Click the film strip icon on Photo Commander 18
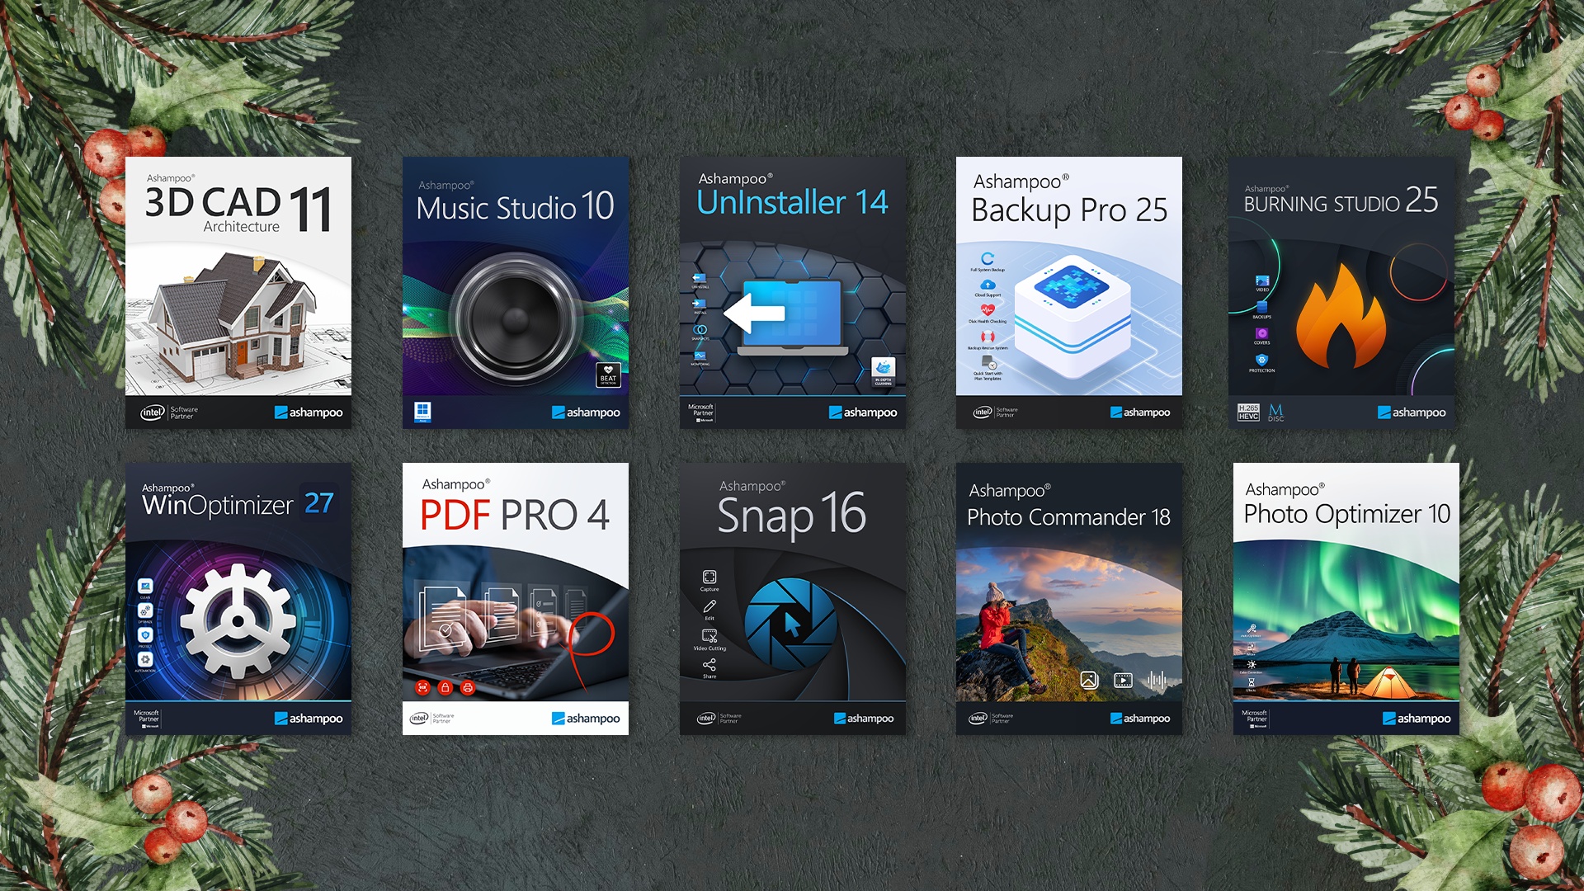Screen dimensions: 1584x891 (x=1123, y=681)
